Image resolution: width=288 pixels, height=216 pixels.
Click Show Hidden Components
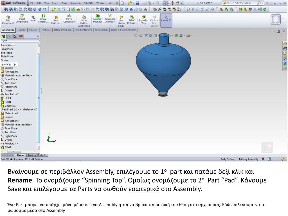pos(84,21)
